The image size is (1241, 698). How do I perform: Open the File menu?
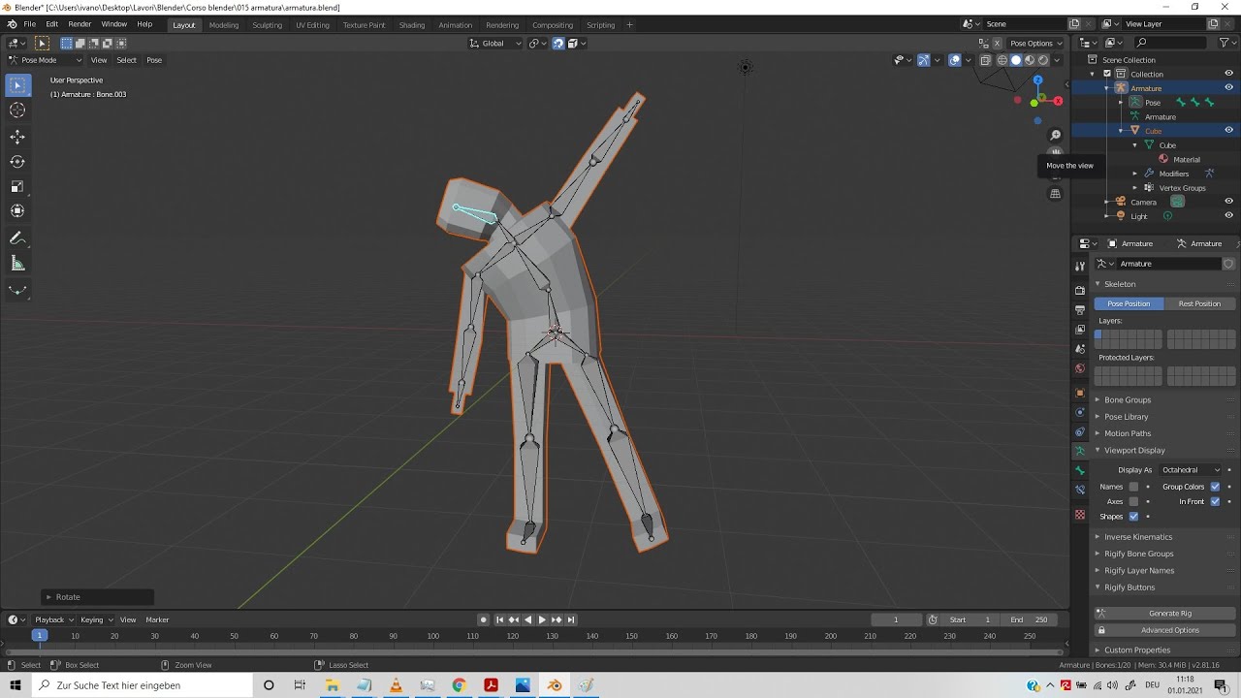point(30,24)
